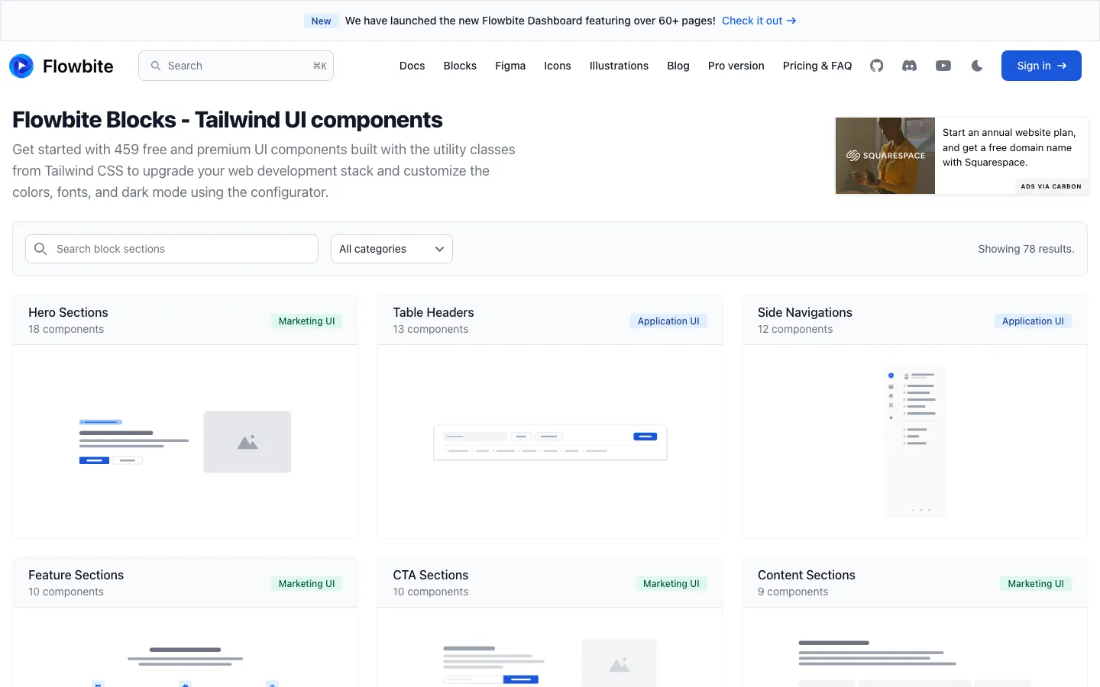1100x687 pixels.
Task: Click the Flowbite Blocks - Tailwind UI components heading
Action: pyautogui.click(x=228, y=120)
